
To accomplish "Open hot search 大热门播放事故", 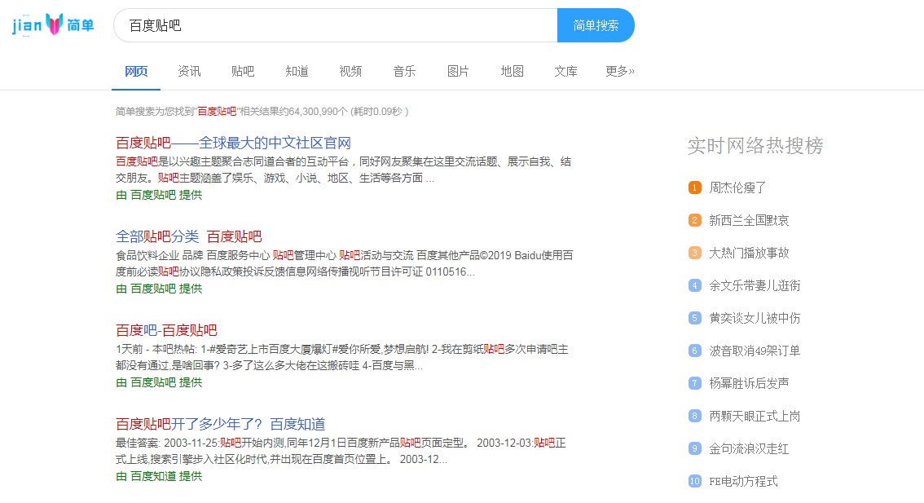I will [749, 253].
